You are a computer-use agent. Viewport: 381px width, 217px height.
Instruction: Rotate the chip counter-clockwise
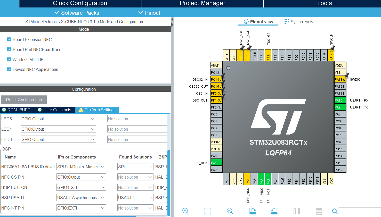(x=274, y=211)
